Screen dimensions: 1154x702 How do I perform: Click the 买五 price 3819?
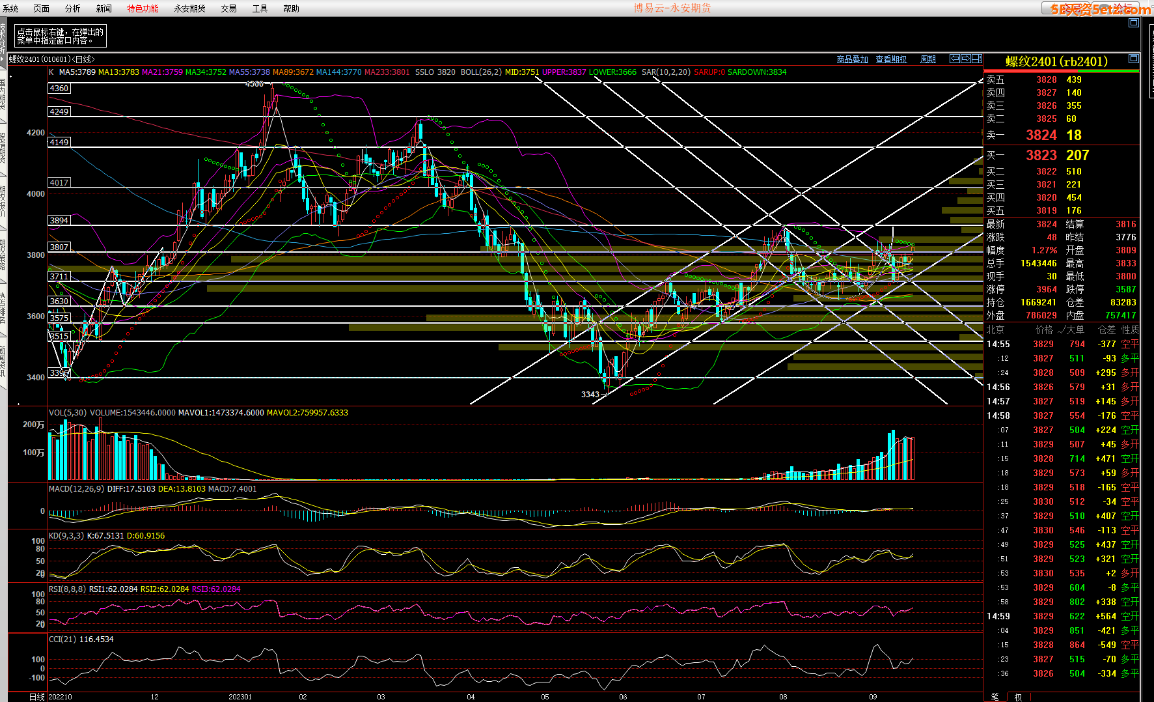pyautogui.click(x=1047, y=211)
